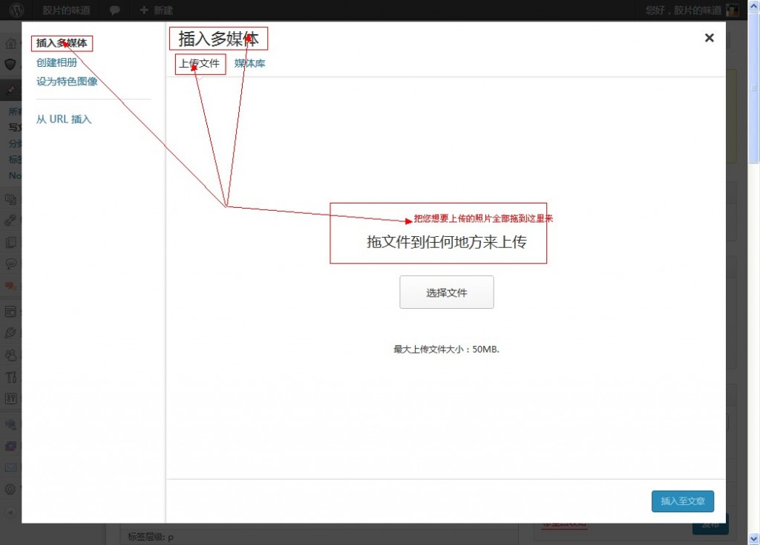Screen dimensions: 760x545
Task: Click the plus icon beside 新建
Action: pos(143,10)
